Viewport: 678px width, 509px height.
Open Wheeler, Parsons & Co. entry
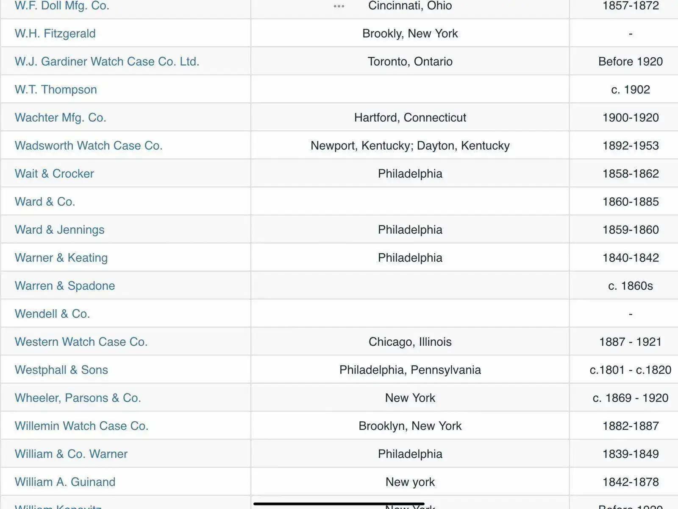click(78, 397)
